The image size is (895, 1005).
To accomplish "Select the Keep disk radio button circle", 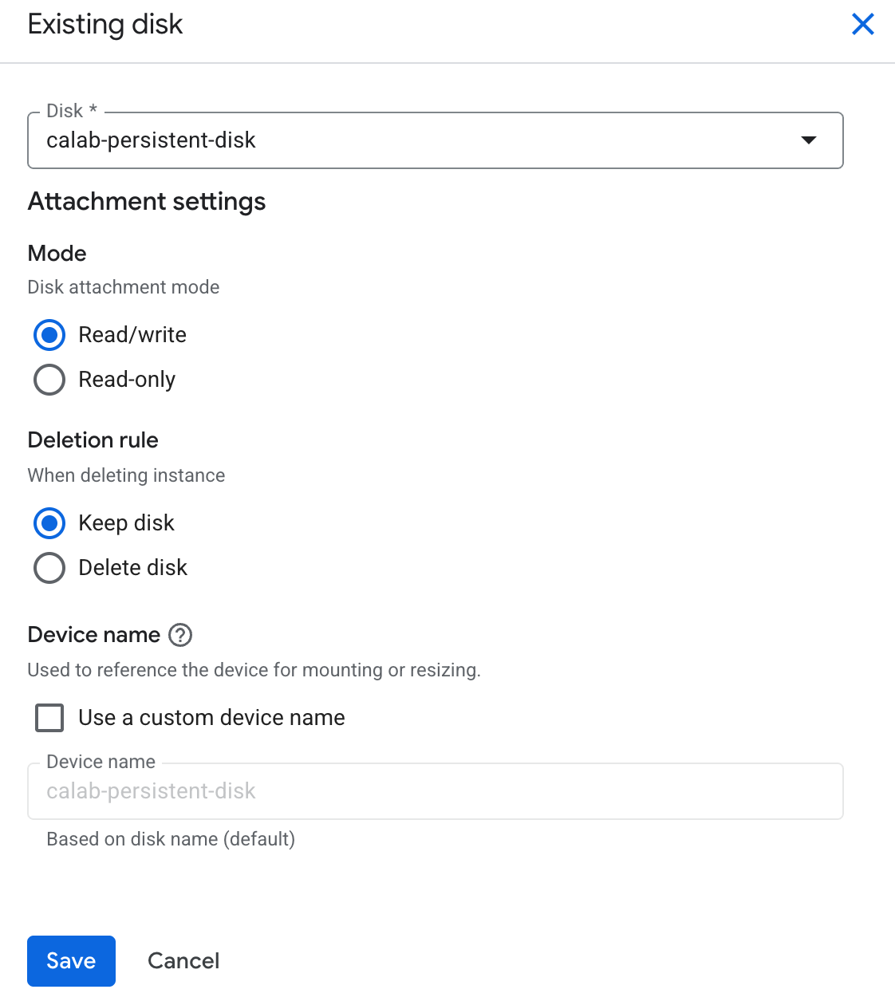I will (x=49, y=523).
